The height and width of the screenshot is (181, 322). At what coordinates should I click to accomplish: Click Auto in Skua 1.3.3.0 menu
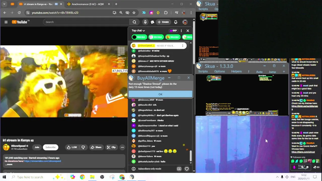pyautogui.click(x=259, y=72)
